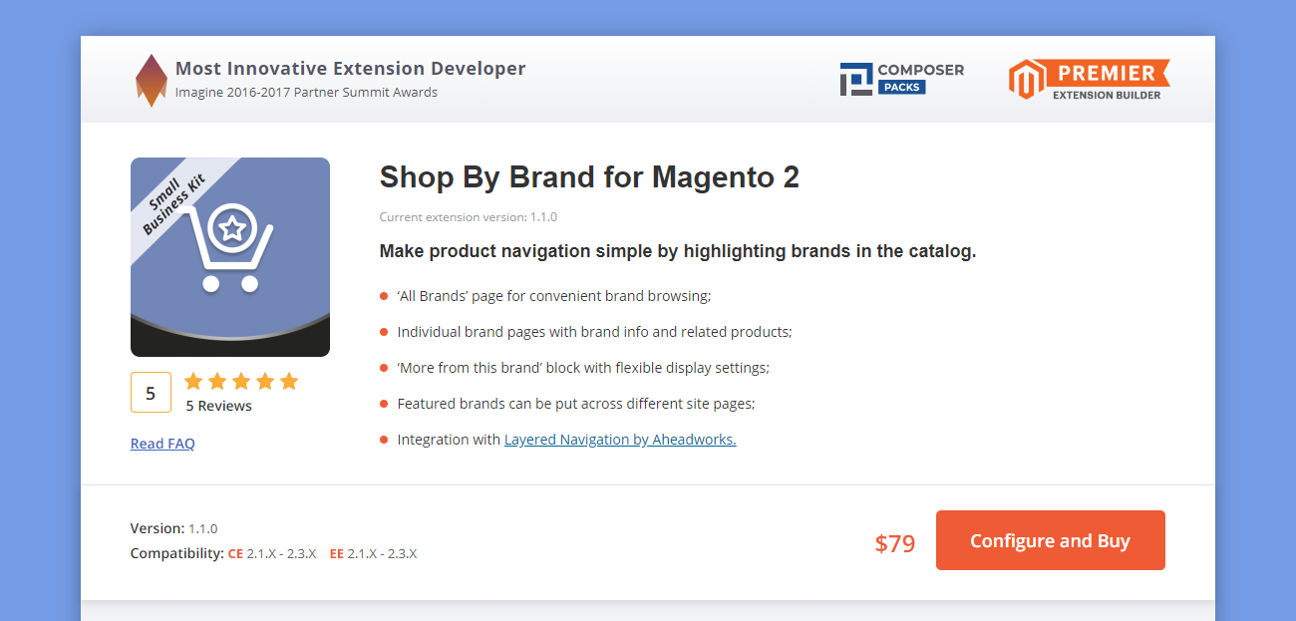Follow the Layered Navigation by Aheadworks link
Image resolution: width=1296 pixels, height=621 pixels.
click(x=620, y=440)
